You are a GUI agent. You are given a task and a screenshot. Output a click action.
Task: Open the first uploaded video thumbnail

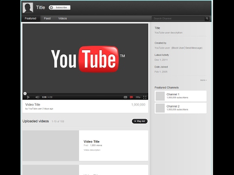[x=51, y=146]
